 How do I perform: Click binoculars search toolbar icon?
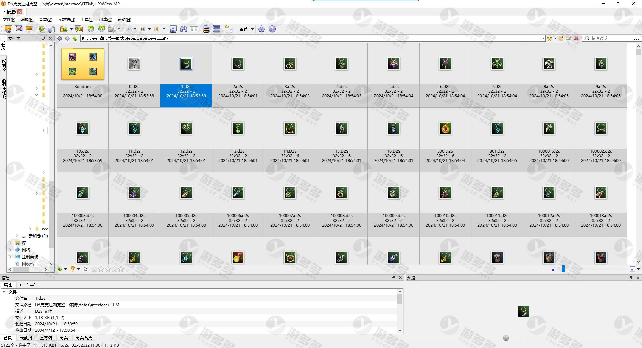[x=183, y=29]
